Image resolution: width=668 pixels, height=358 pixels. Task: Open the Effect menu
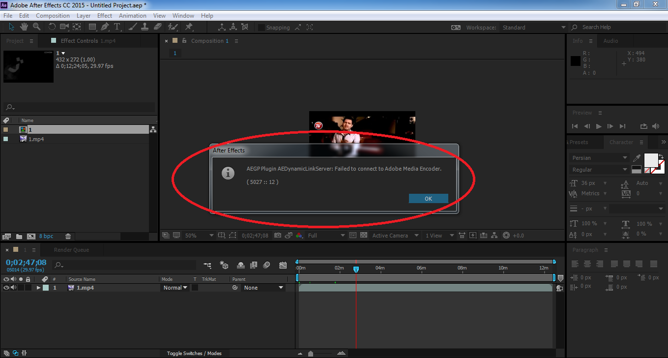(x=105, y=16)
